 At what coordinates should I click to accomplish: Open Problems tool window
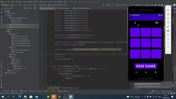[15, 91]
